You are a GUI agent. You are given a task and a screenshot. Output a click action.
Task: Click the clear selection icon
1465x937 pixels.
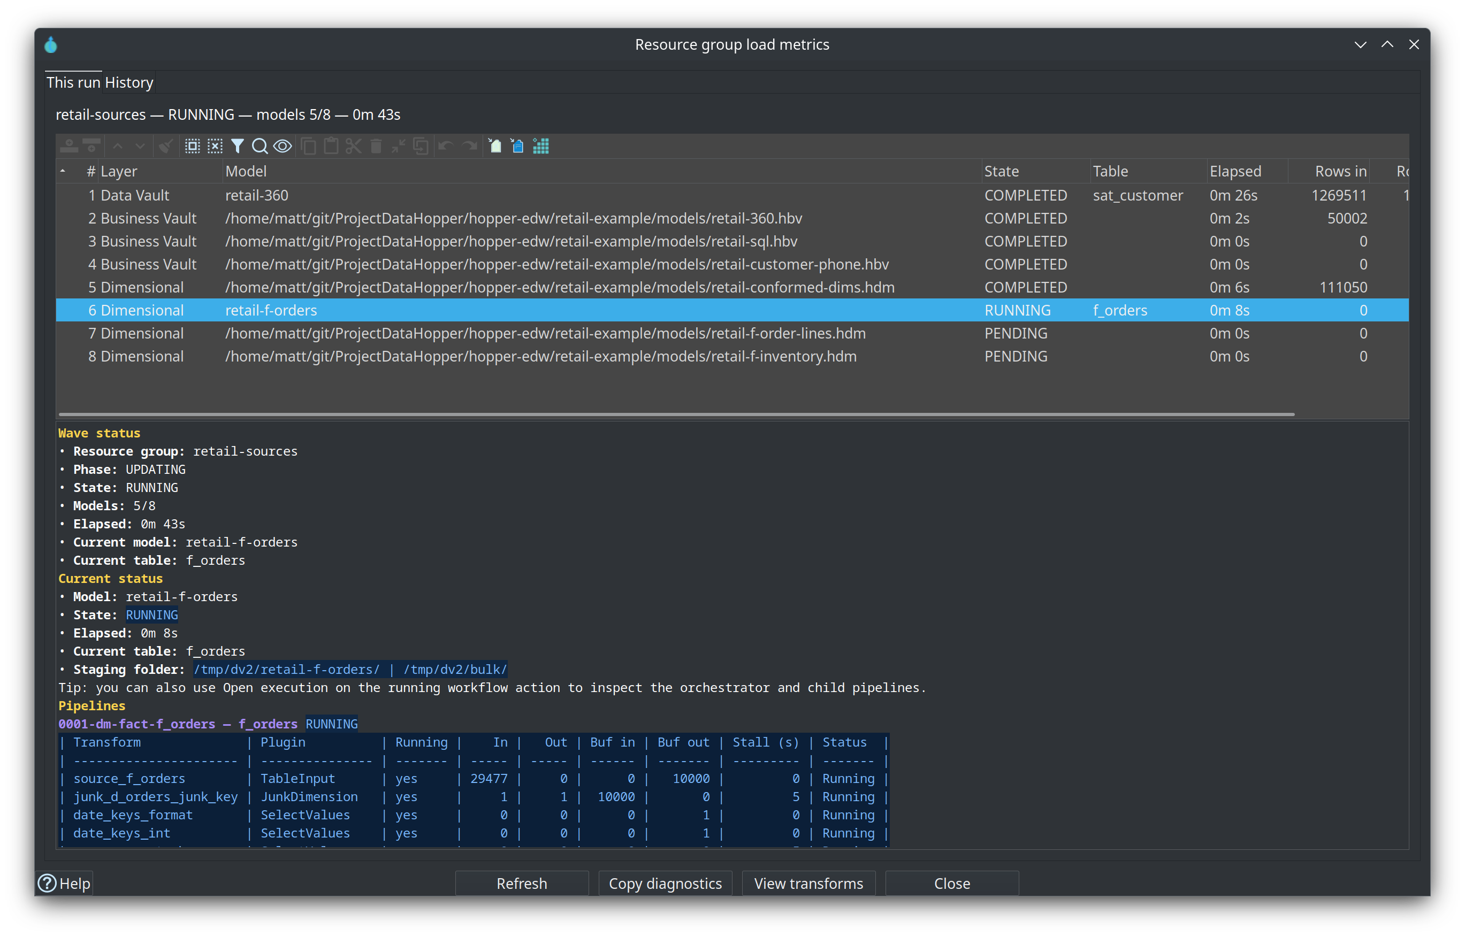pyautogui.click(x=215, y=146)
